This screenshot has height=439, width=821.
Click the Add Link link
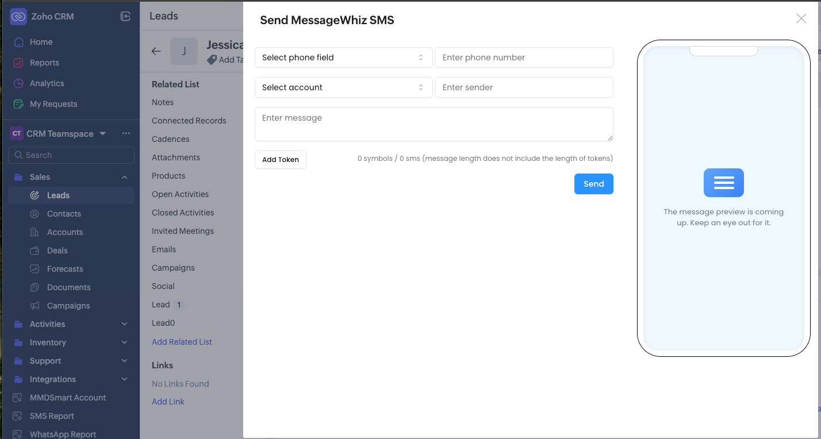coord(168,402)
